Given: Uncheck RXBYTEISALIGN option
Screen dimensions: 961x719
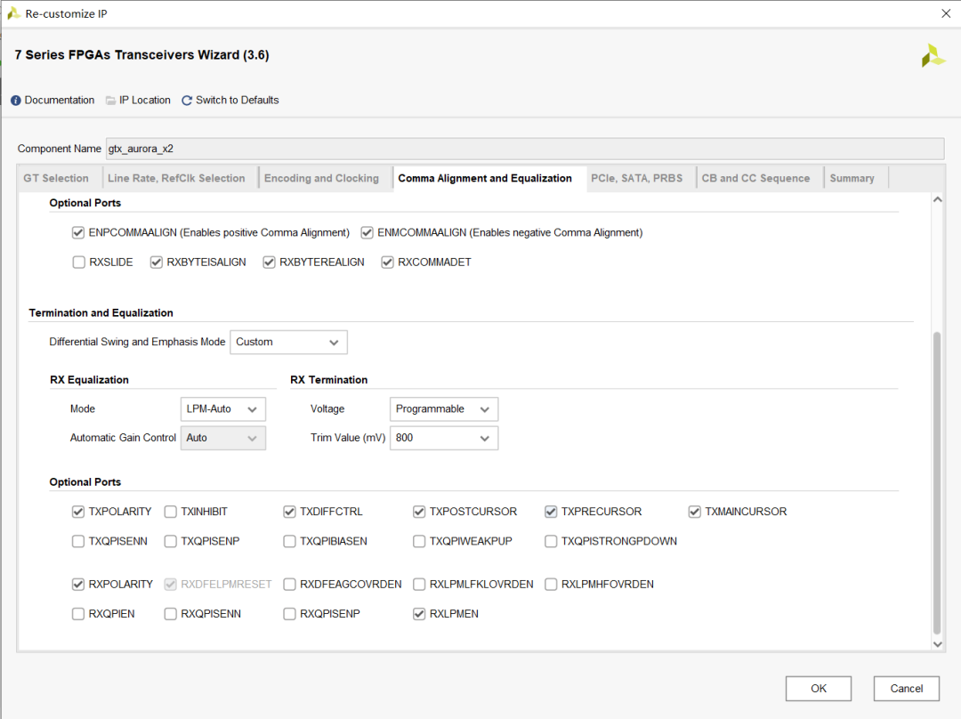Looking at the screenshot, I should coord(157,263).
